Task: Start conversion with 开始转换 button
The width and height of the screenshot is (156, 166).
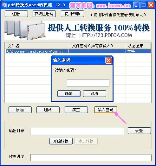Action: click(x=61, y=141)
